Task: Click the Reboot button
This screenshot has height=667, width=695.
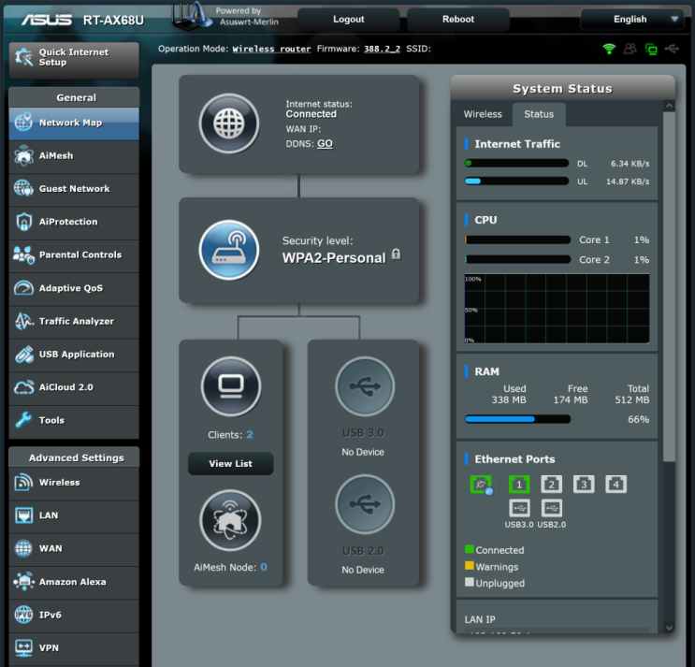Action: point(457,20)
